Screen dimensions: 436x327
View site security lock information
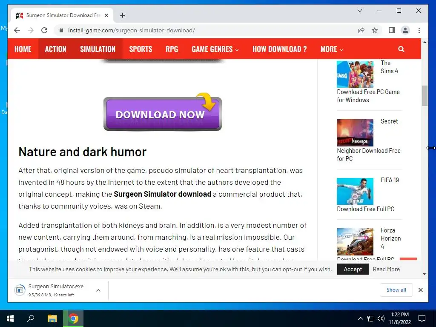click(61, 30)
